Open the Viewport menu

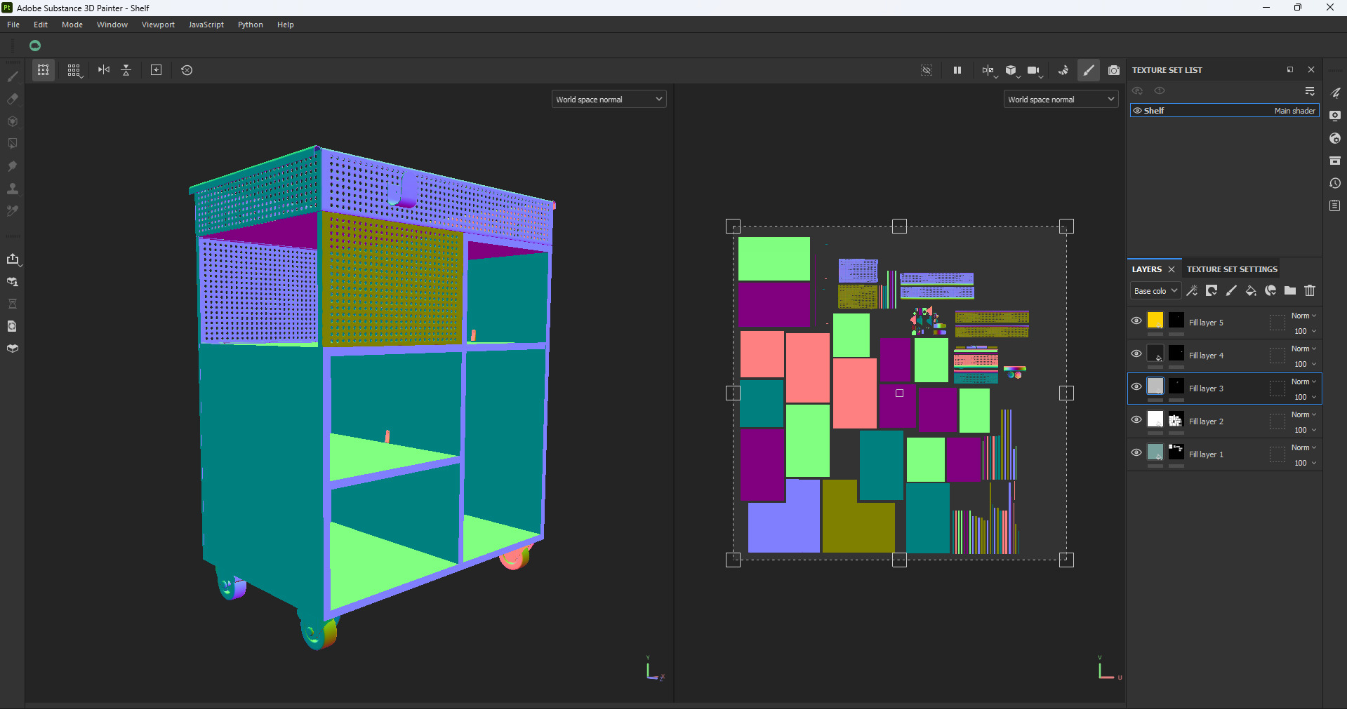(158, 25)
